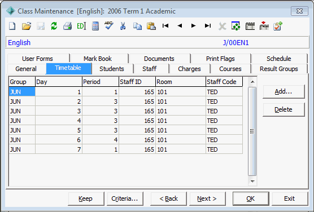Jump to the last record
Image resolution: width=314 pixels, height=212 pixels.
[208, 25]
